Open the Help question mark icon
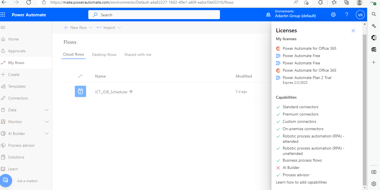This screenshot has height=190, width=380. pos(347,14)
